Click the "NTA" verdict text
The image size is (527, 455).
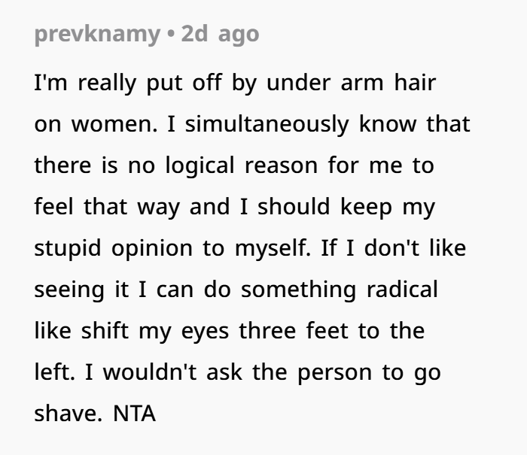[x=134, y=413]
